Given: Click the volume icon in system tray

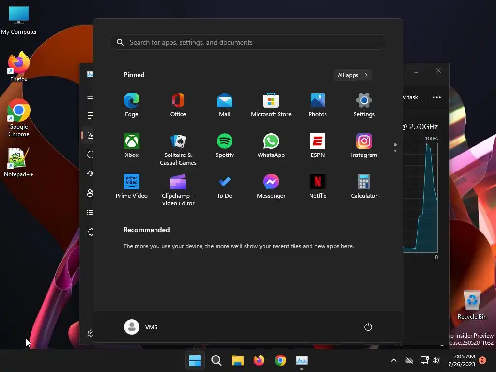Looking at the screenshot, I should [x=436, y=360].
